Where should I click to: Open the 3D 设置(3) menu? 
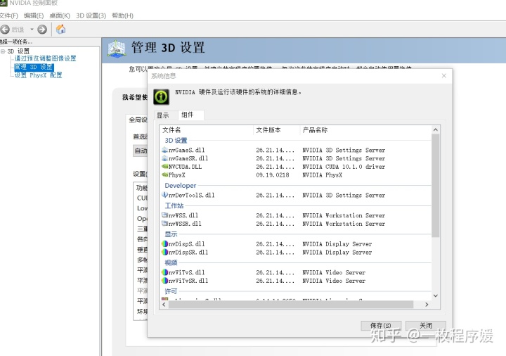pos(91,15)
